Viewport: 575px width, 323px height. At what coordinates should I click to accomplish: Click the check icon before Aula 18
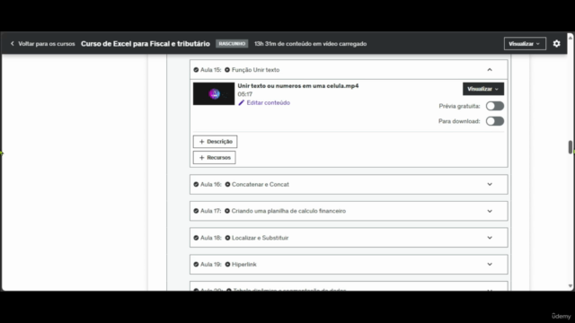[x=196, y=238]
